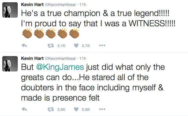This screenshot has width=188, height=116.
Task: Click profile avatar on second tweet
Action: [x=10, y=64]
